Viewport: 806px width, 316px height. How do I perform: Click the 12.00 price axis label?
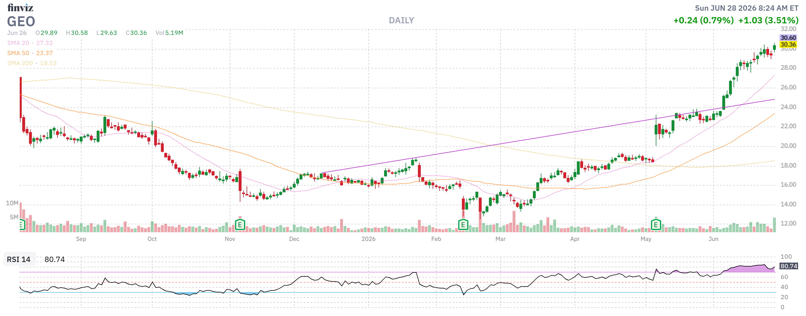788,223
